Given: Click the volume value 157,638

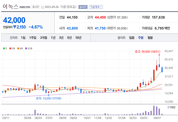Looking at the screenshot, I should pos(158,18).
